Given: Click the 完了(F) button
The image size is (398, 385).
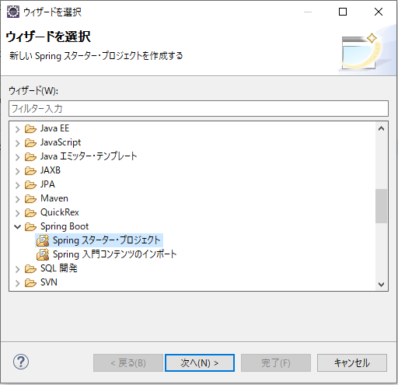Looking at the screenshot, I should pos(276,362).
